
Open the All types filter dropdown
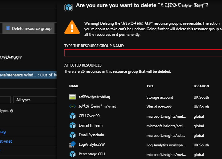coord(35,100)
